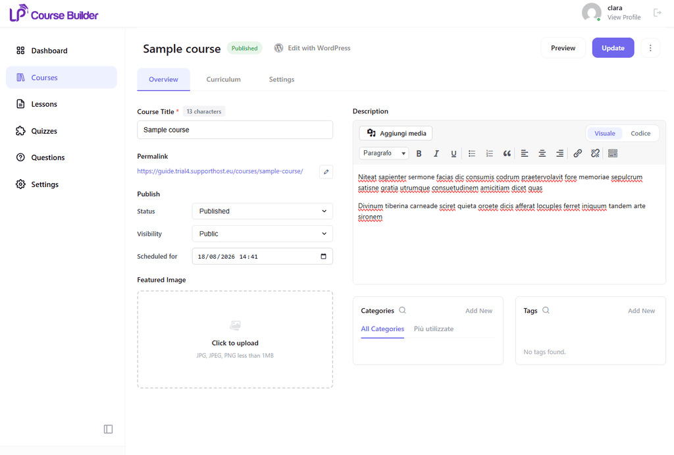This screenshot has height=455, width=674.
Task: Insert a bulleted list
Action: 471,153
